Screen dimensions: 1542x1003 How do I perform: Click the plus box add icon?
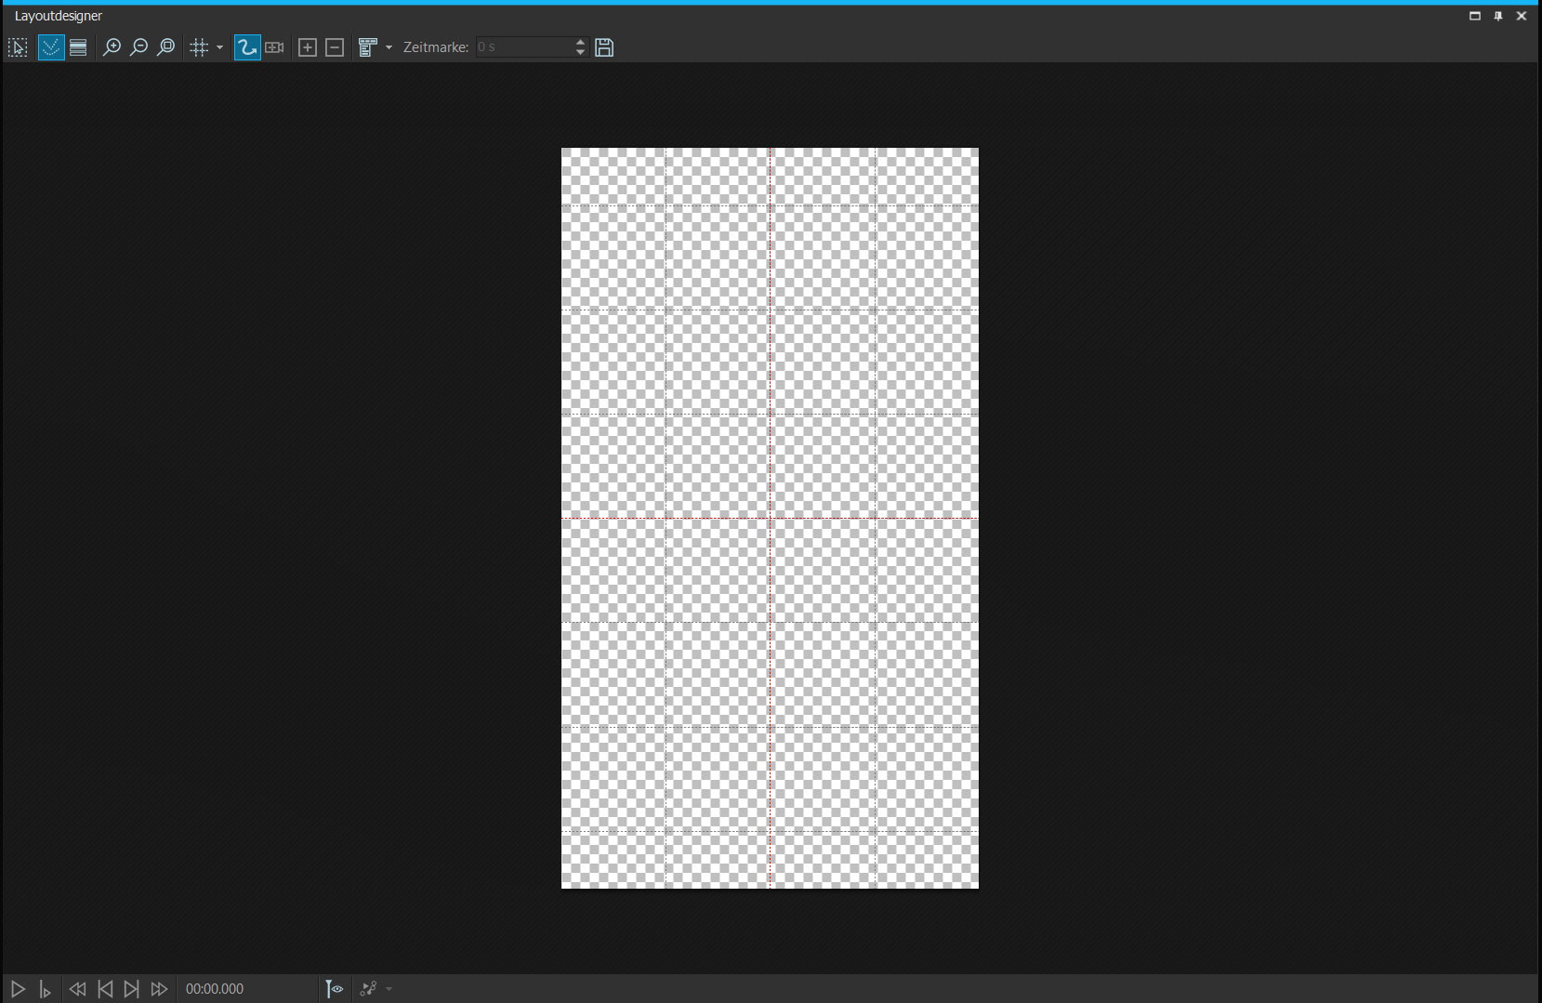[x=308, y=47]
